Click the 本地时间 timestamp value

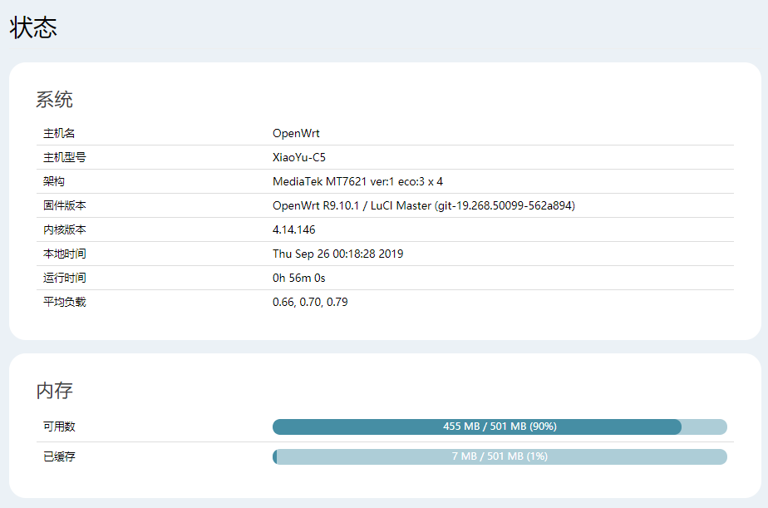click(x=337, y=254)
